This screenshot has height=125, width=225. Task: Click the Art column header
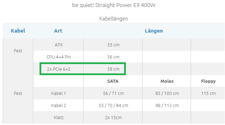(x=58, y=31)
